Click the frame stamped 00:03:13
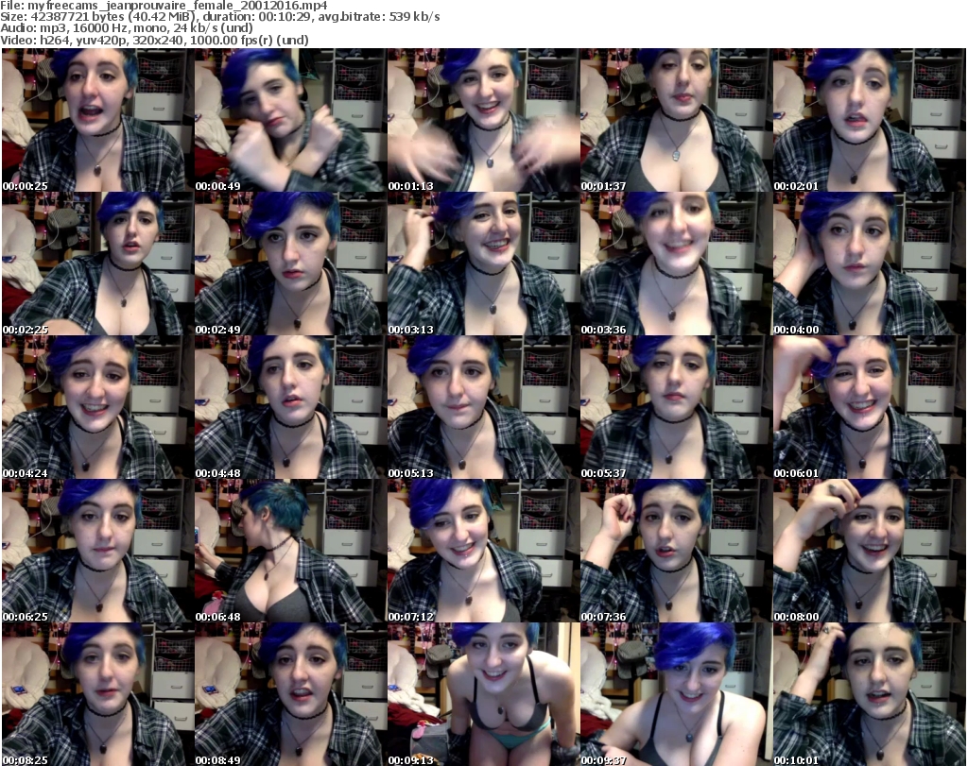The height and width of the screenshot is (766, 968). point(483,264)
